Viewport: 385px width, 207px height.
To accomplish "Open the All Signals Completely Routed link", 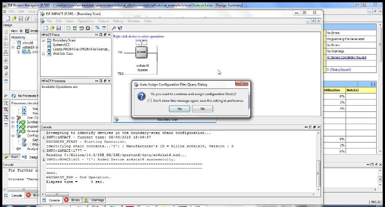I will coord(346,57).
